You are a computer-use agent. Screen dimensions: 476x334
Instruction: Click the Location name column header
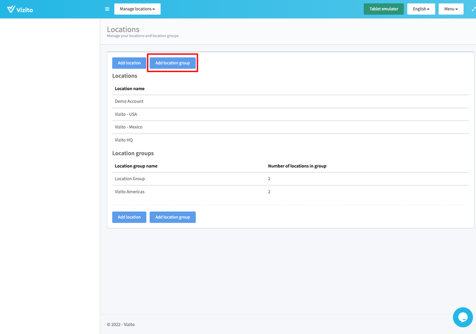coord(130,88)
